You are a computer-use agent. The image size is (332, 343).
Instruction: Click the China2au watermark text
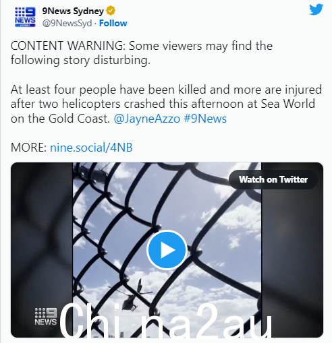point(165,321)
